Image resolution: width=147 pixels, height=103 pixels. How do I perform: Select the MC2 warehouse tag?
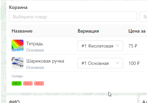(x=39, y=83)
